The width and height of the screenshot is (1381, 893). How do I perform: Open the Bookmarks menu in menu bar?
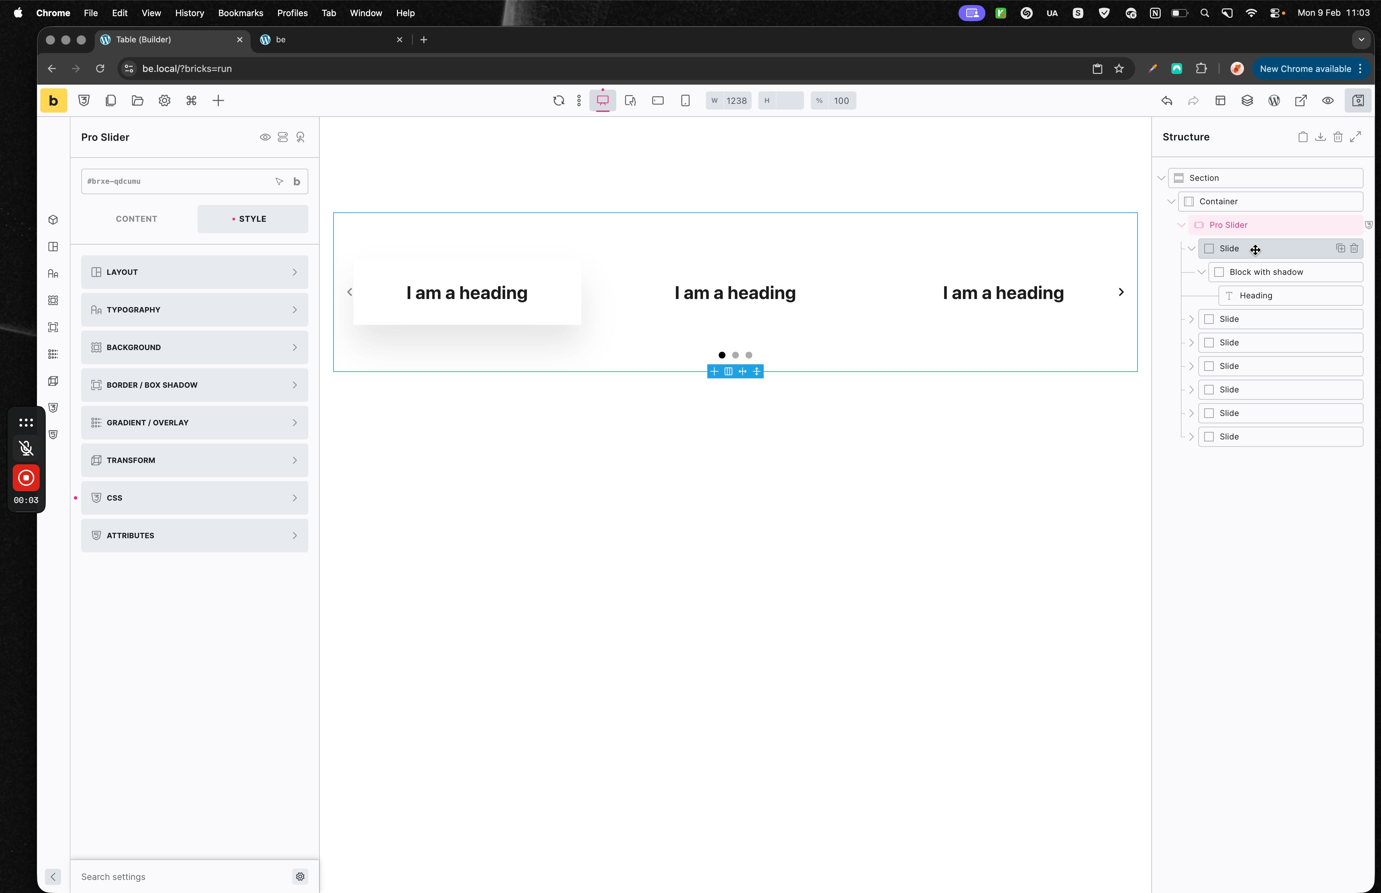click(x=240, y=13)
